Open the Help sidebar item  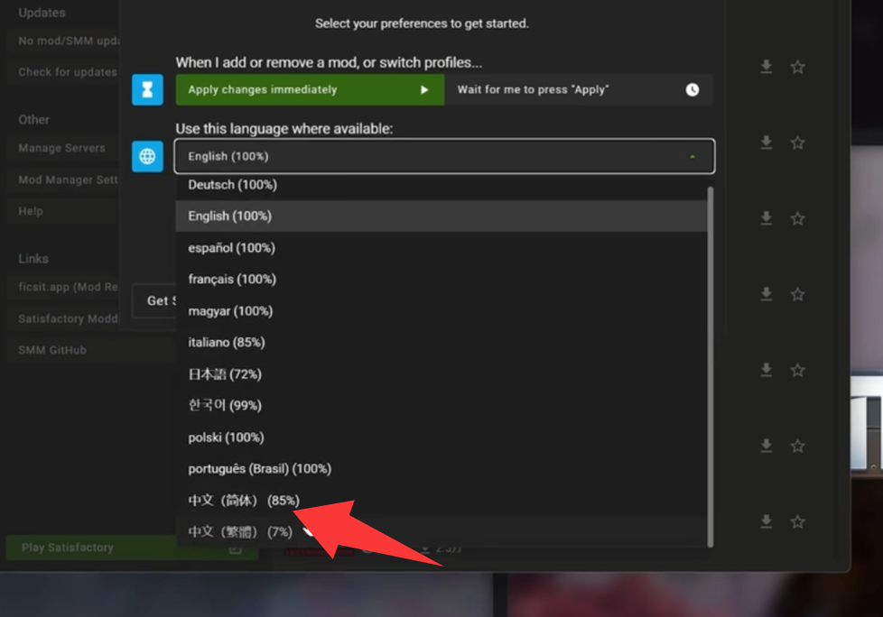[31, 211]
